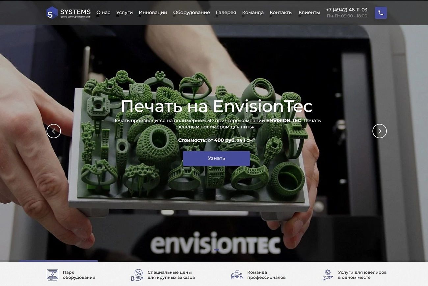Open the Галерея menu item
428x286 pixels.
(x=226, y=13)
